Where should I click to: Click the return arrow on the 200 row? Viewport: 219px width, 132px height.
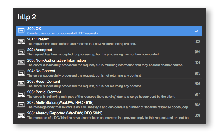tap(196, 31)
